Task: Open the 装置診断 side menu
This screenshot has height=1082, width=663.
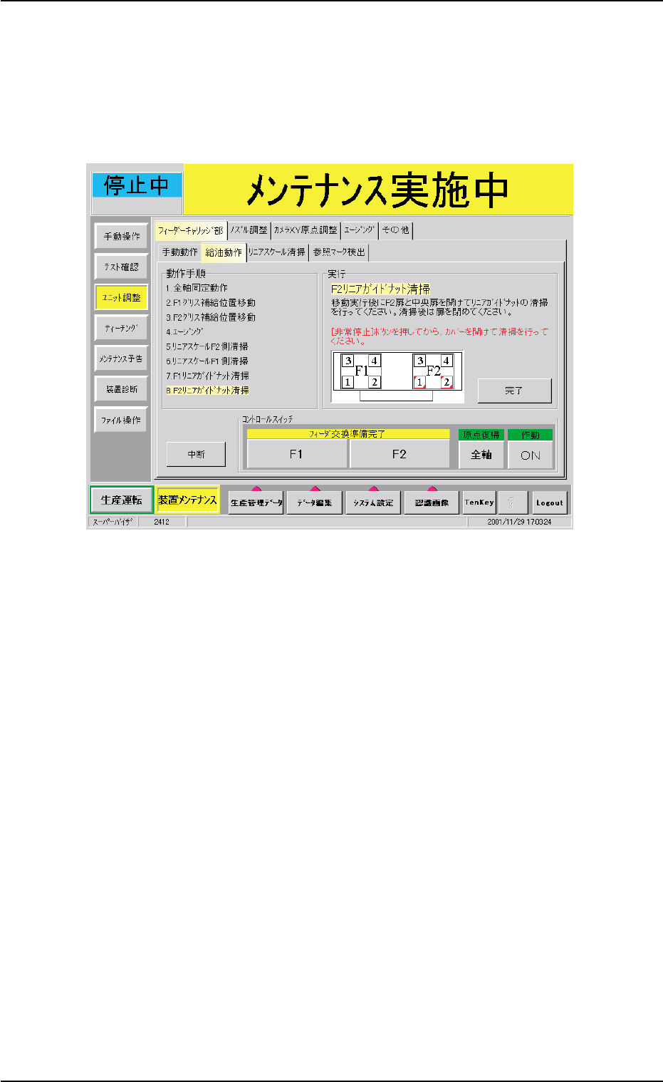Action: click(x=121, y=389)
